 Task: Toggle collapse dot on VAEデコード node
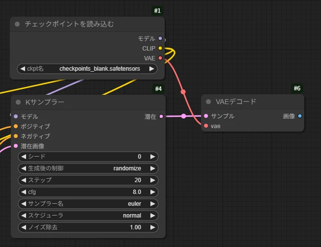(208, 102)
